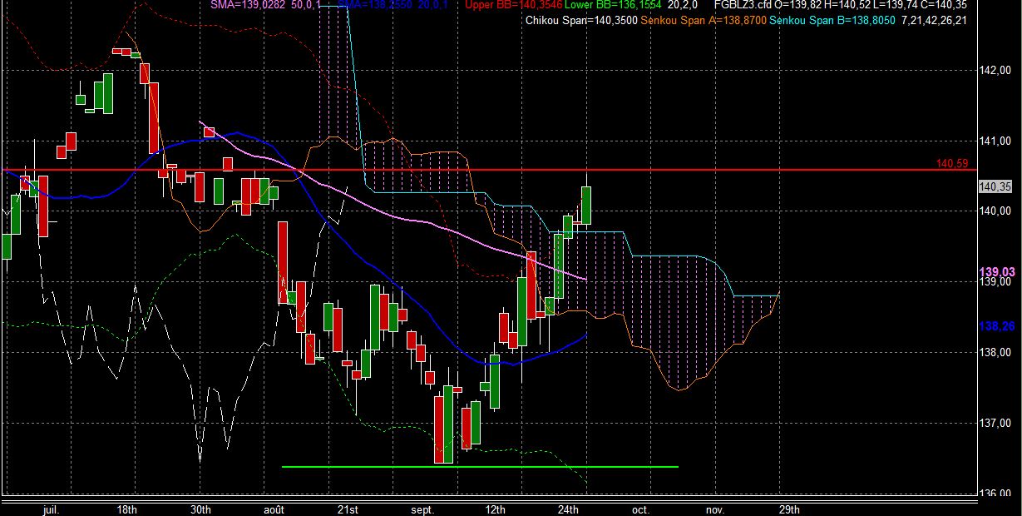This screenshot has width=1022, height=516.
Task: Click the 18th date axis label
Action: pyautogui.click(x=127, y=509)
